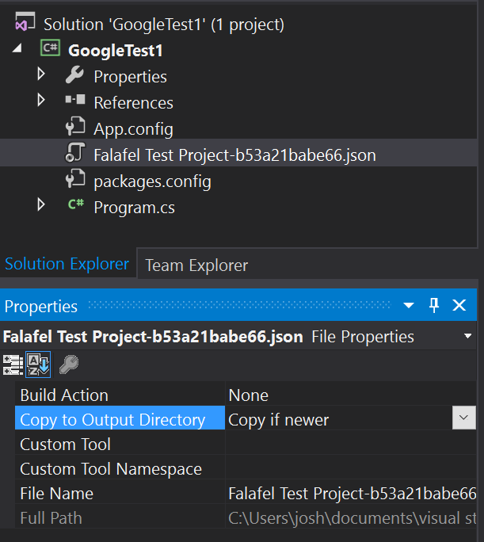Select the Properties node label in tree
484x542 pixels.
[x=130, y=77]
